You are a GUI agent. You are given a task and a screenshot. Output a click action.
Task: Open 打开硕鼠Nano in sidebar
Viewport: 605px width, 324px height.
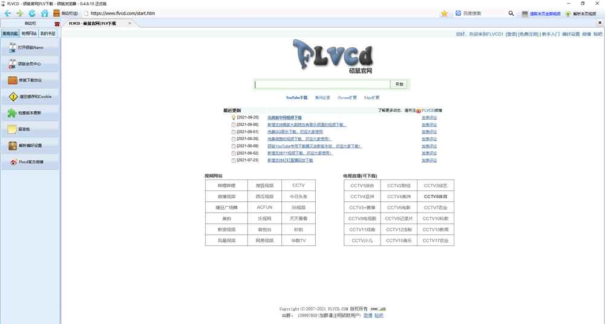[30, 47]
